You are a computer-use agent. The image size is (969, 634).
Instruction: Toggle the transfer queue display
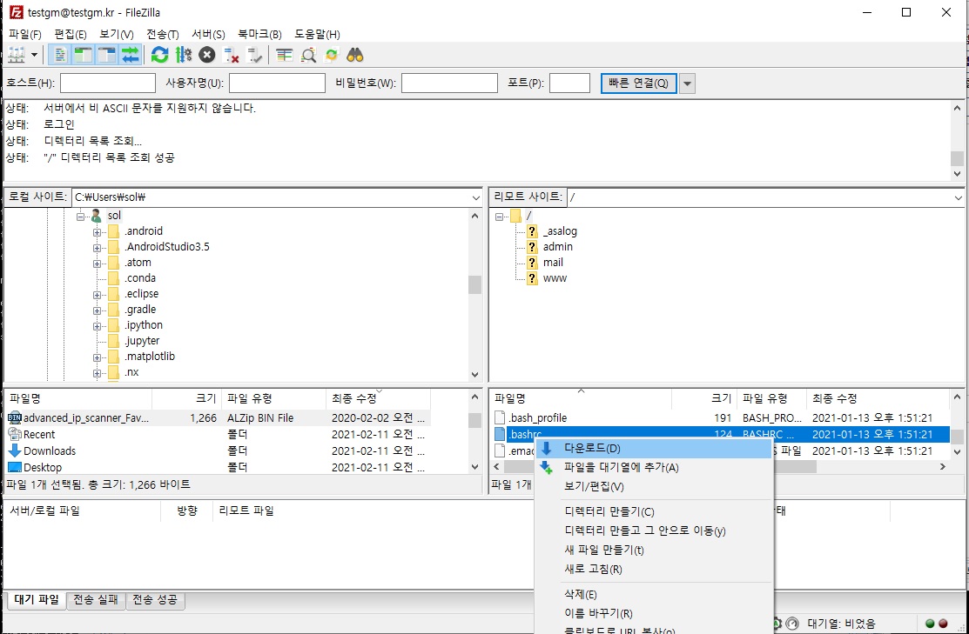click(x=130, y=55)
